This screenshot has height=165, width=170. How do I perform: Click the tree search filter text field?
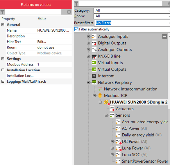pos(120,3)
